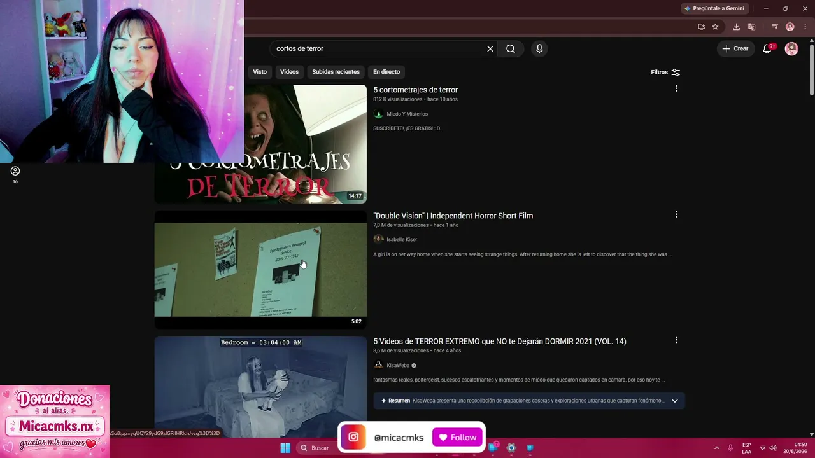This screenshot has width=815, height=458.
Task: Open the volume tray icon
Action: (x=773, y=448)
